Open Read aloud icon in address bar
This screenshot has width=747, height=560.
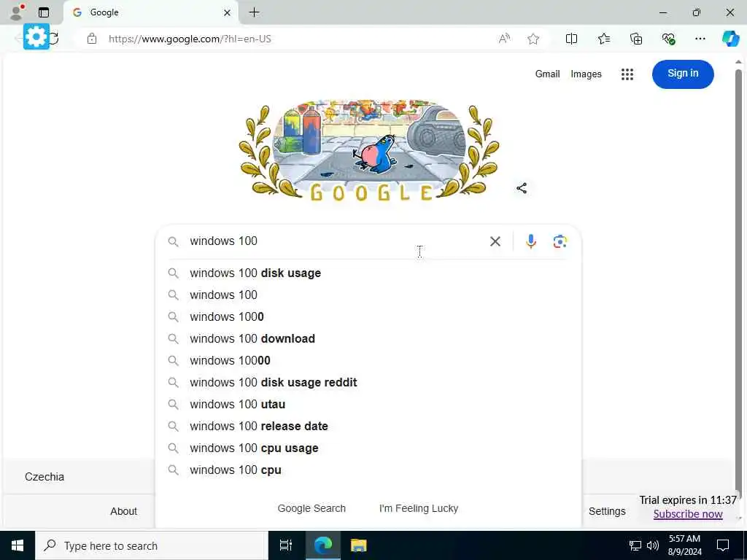tap(504, 39)
